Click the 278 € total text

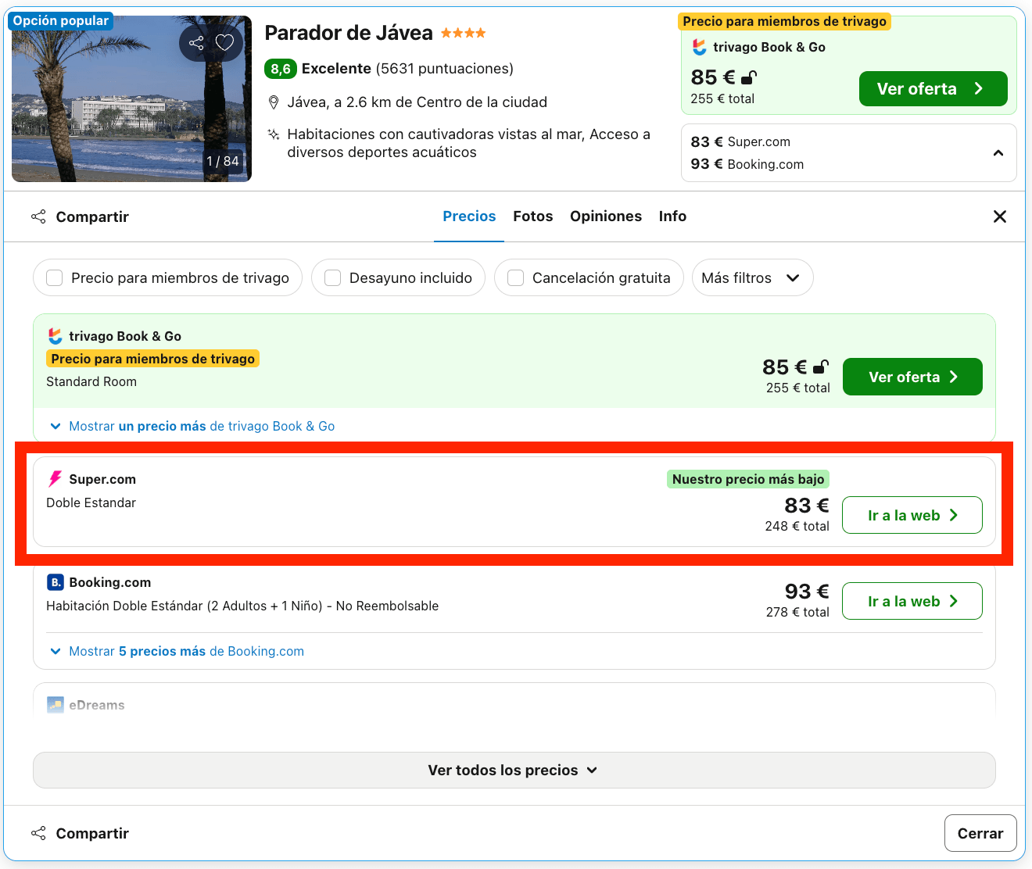pos(797,612)
